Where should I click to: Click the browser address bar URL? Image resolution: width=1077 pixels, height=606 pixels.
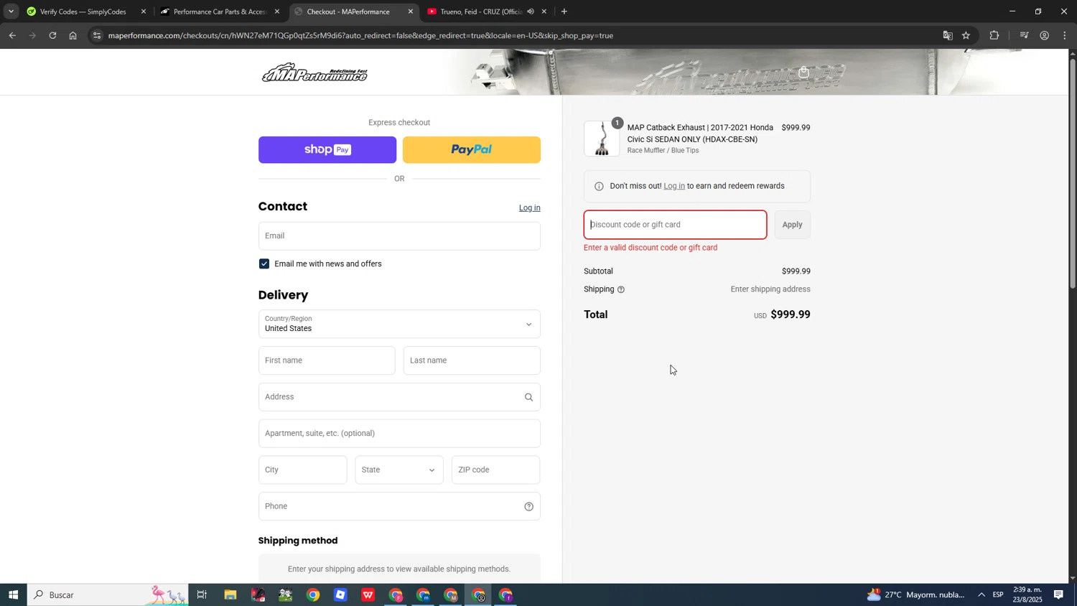[360, 35]
